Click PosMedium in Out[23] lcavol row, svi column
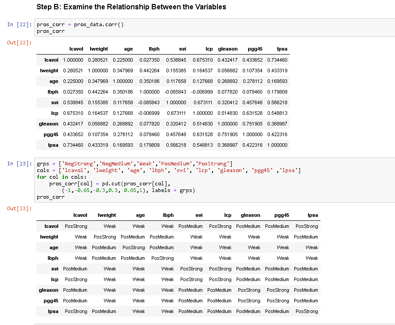 190,226
